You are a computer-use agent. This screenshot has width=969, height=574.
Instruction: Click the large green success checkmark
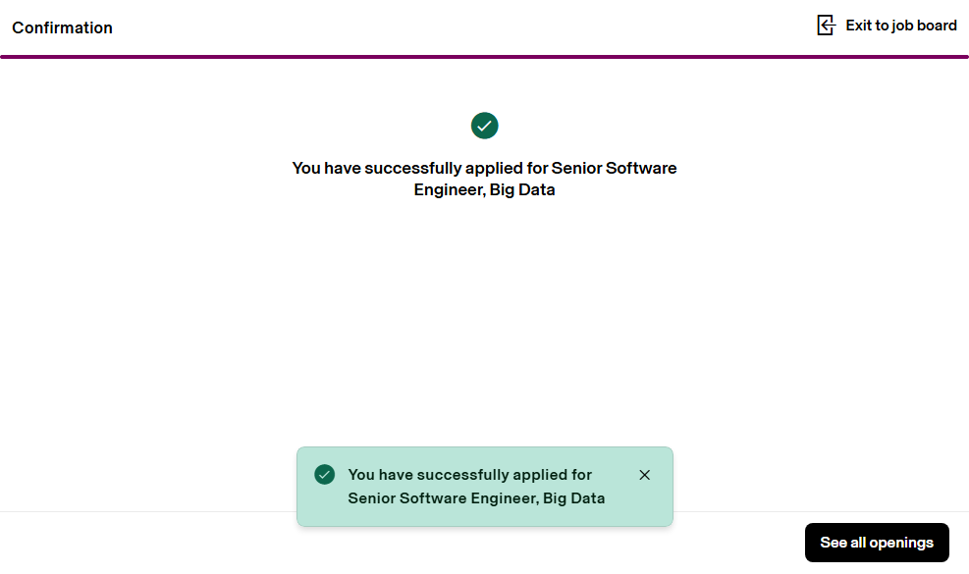click(485, 126)
